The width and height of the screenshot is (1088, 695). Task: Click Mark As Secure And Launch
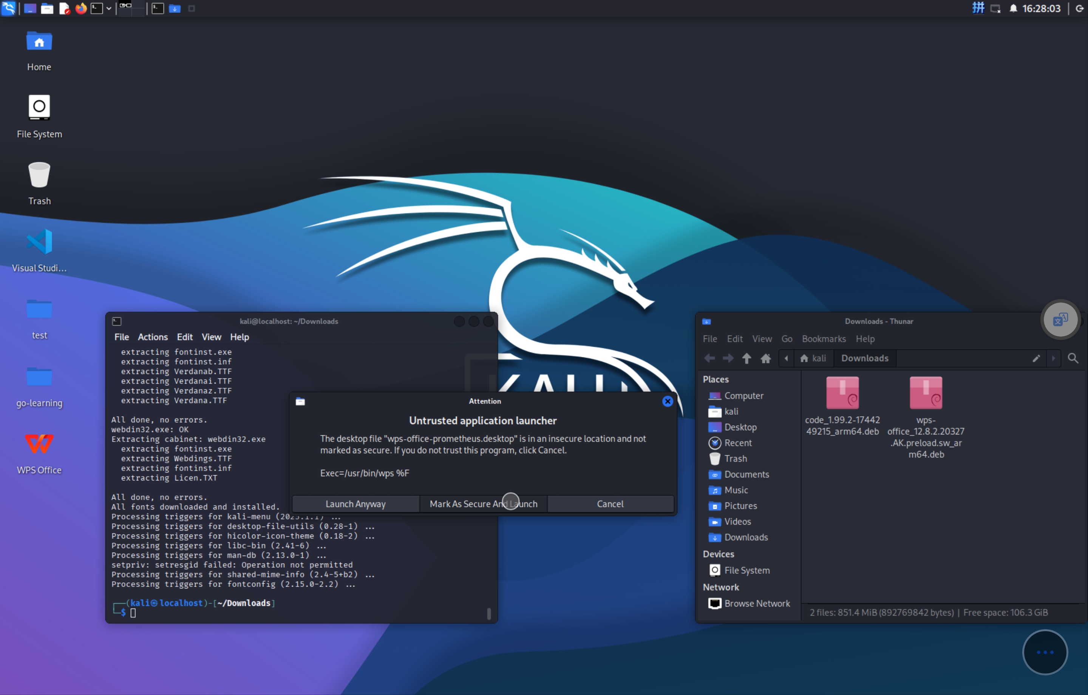pos(483,504)
